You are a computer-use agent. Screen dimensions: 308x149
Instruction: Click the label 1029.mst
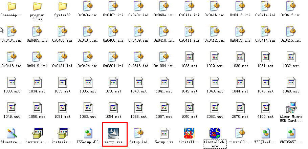click(215, 66)
